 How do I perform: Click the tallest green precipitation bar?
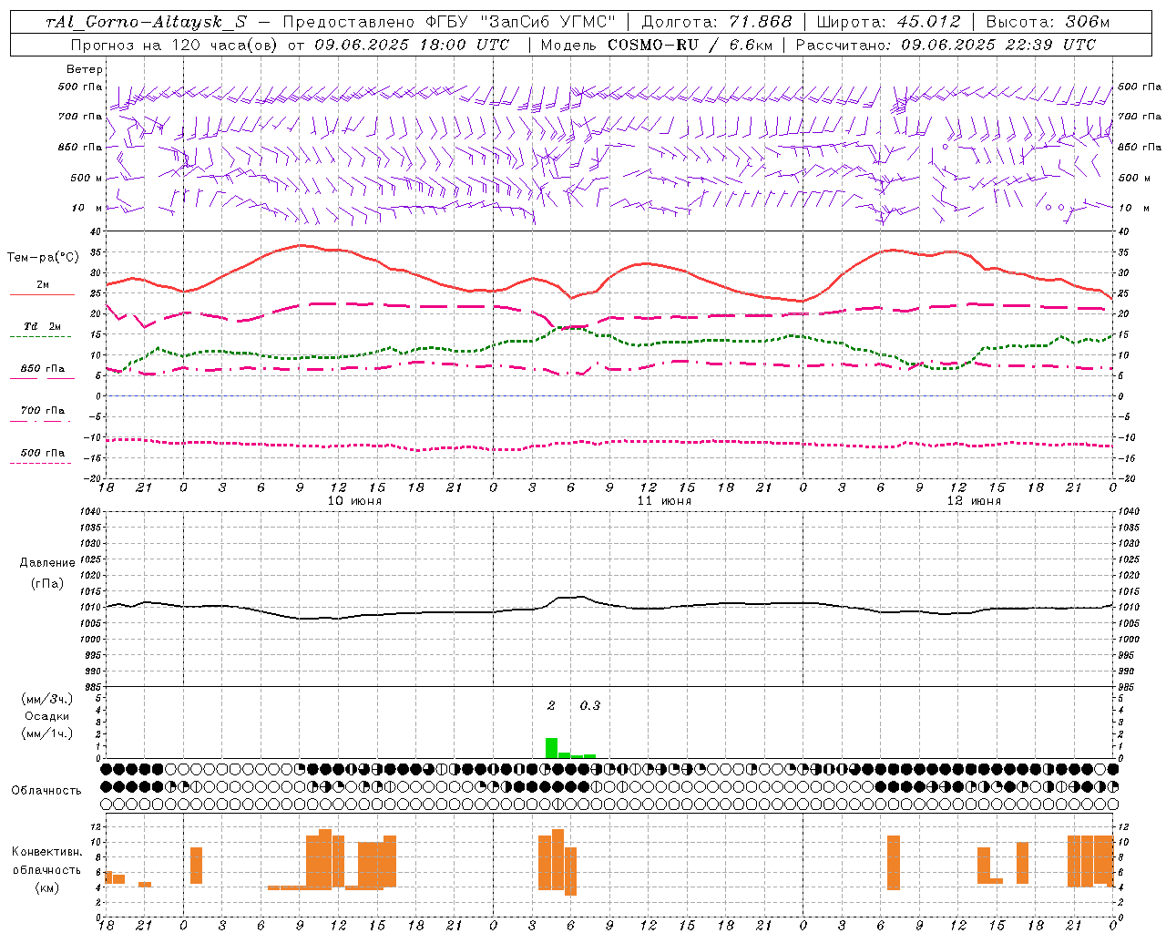click(x=551, y=748)
